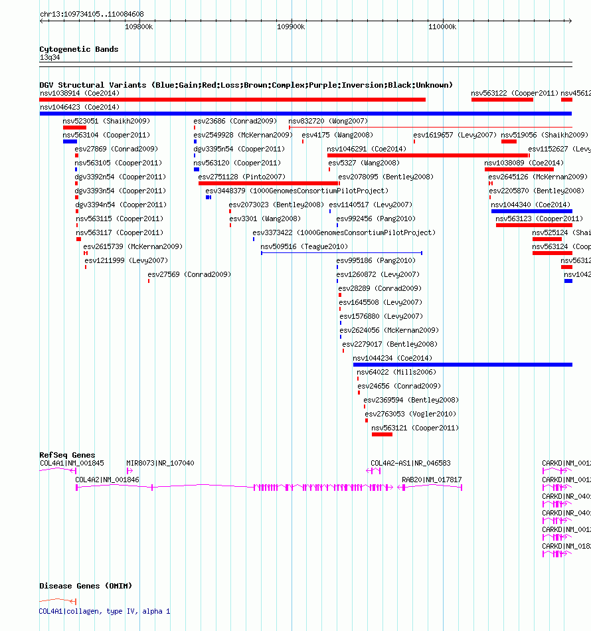The height and width of the screenshot is (631, 591).
Task: Click the esv2205870 (Bentley2008) label
Action: point(537,191)
